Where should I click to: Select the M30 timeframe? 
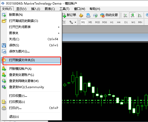pos(105,22)
